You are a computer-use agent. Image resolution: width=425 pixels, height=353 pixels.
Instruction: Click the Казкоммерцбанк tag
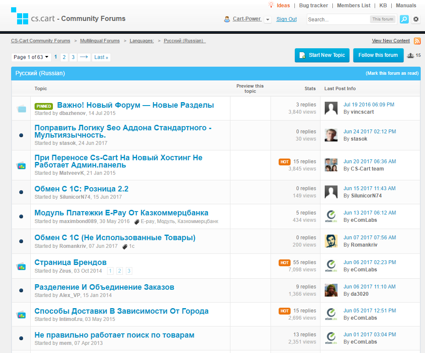(x=198, y=221)
